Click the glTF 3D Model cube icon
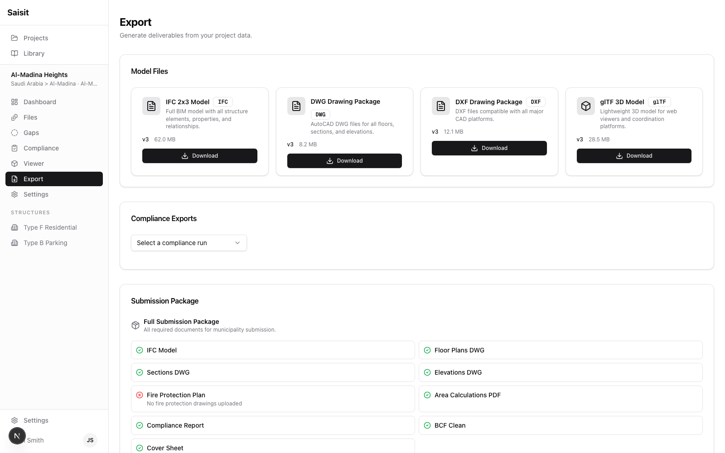 (x=586, y=106)
